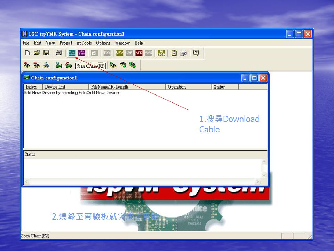
Task: Maximize the Chain configuration1 child window
Action: (254, 78)
